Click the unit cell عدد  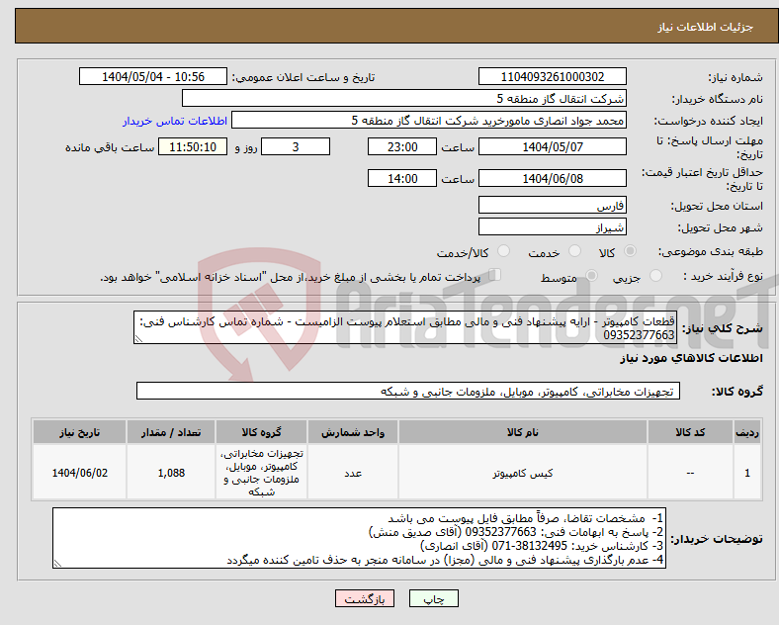353,473
